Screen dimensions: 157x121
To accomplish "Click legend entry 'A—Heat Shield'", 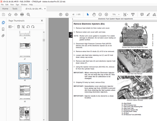I will pyautogui.click(x=126, y=103).
